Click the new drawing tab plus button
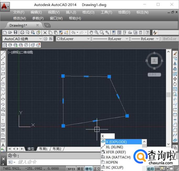 [47, 25]
